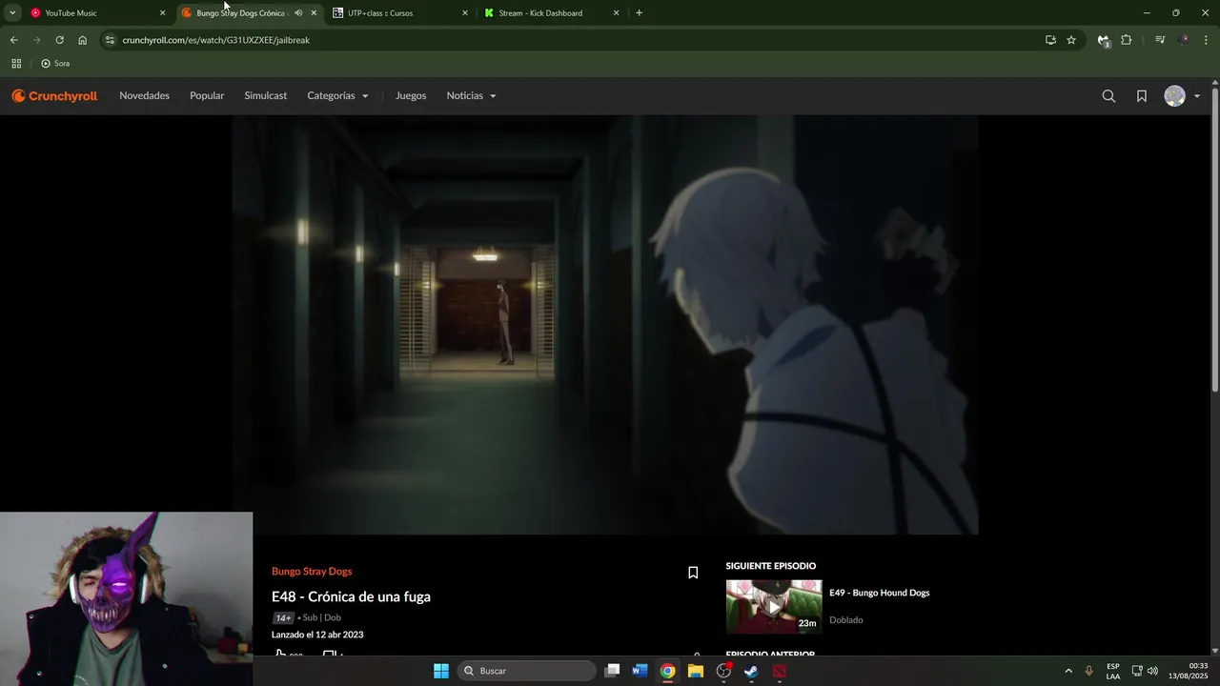Open the Extensions puzzle menu

pos(1126,40)
